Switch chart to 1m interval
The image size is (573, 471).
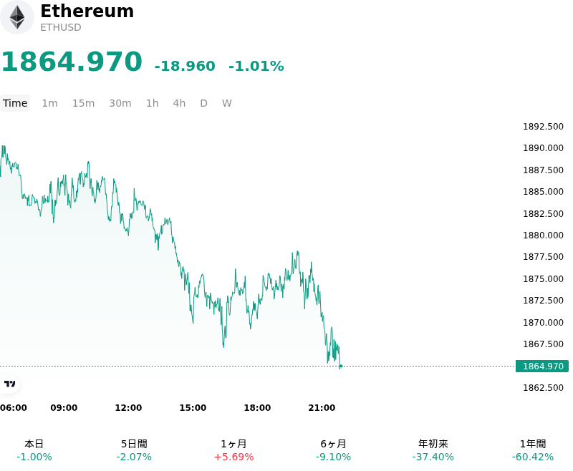tap(49, 103)
